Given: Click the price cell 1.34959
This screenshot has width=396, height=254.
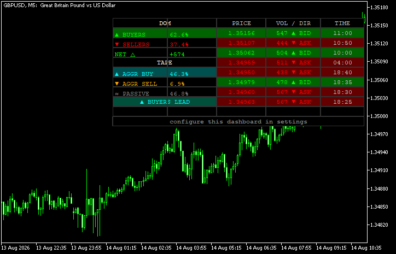Looking at the screenshot, I should [x=241, y=63].
